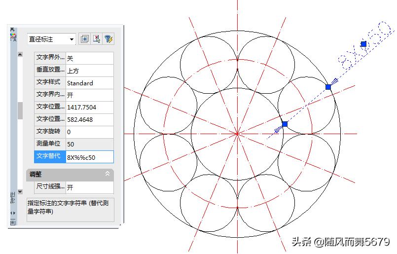
Task: Click the Select Objects icon
Action: point(97,39)
